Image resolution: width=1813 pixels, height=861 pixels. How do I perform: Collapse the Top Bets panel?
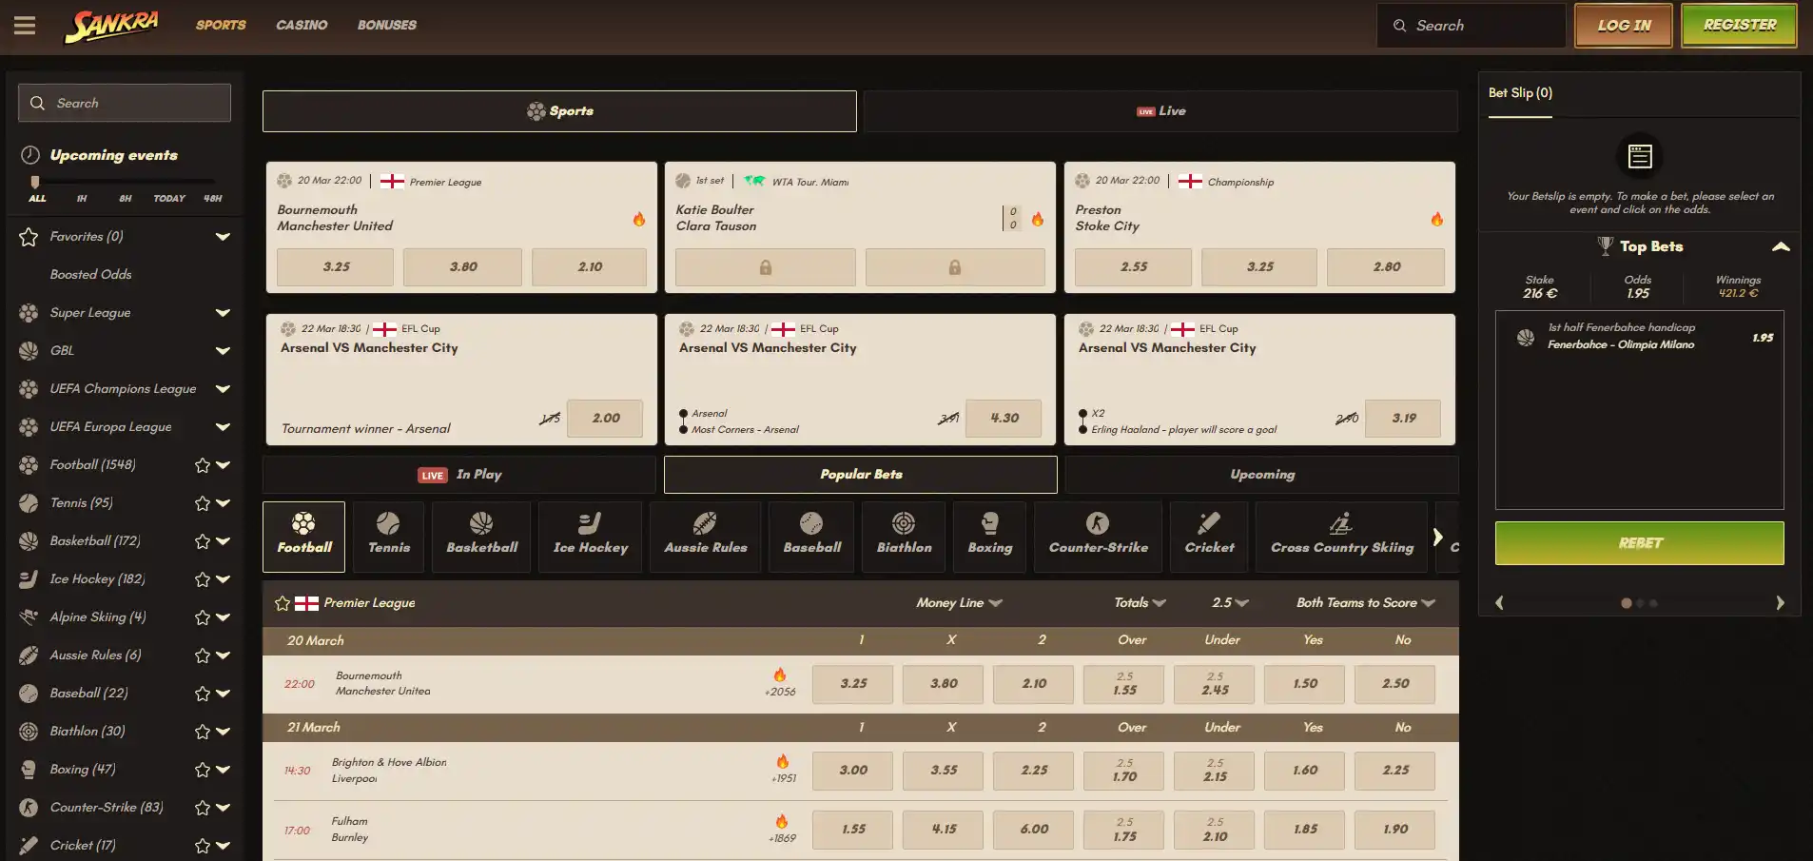coord(1781,246)
